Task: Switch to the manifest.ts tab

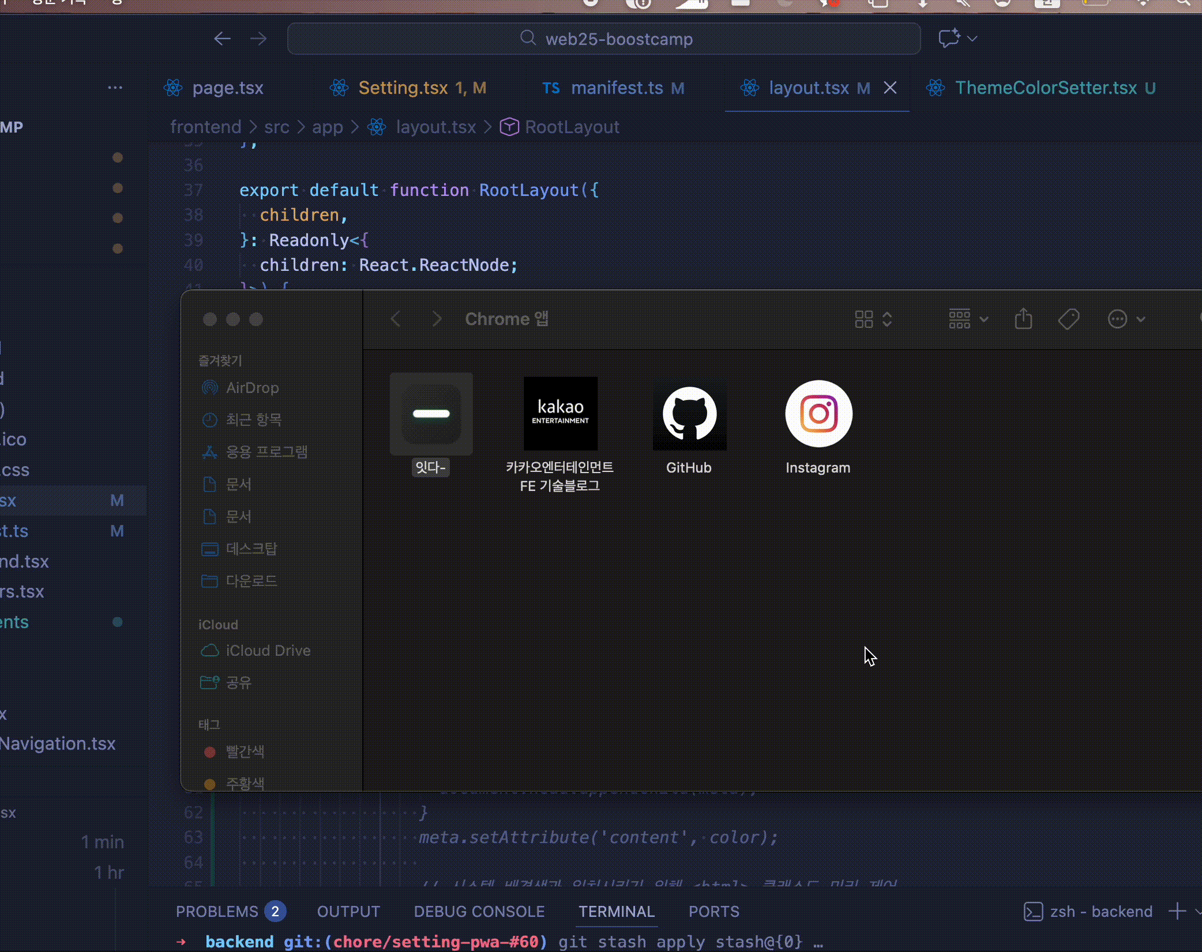Action: 613,88
